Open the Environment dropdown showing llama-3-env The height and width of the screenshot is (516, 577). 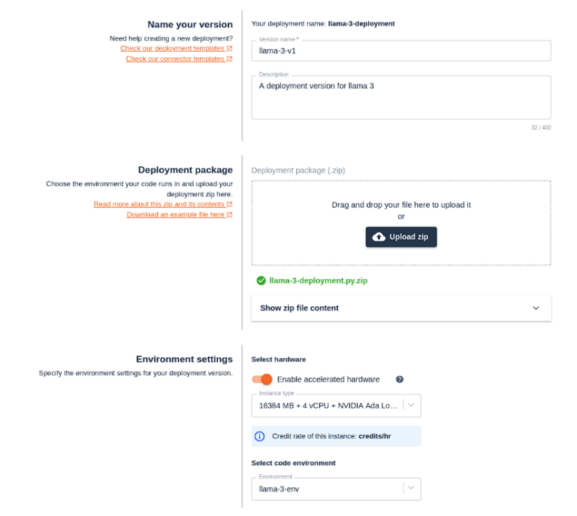click(x=336, y=489)
